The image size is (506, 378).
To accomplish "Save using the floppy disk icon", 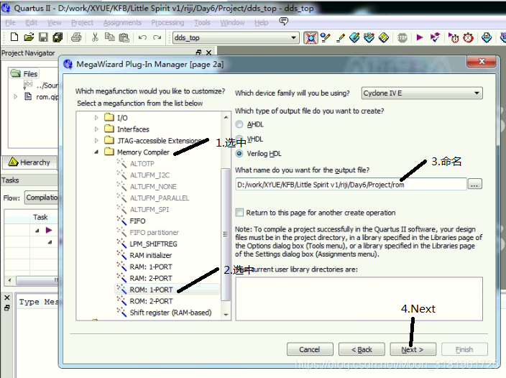I will click(43, 37).
